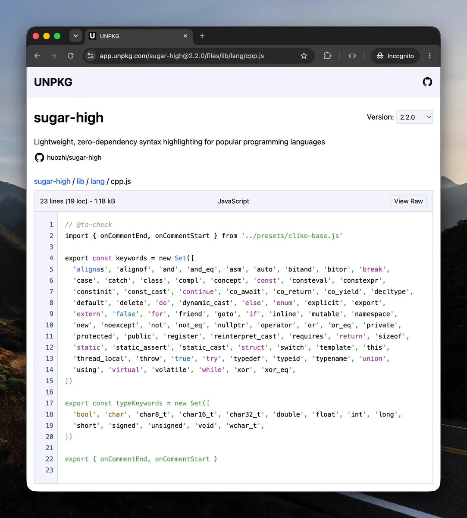
Task: Click line number 17
Action: point(50,403)
